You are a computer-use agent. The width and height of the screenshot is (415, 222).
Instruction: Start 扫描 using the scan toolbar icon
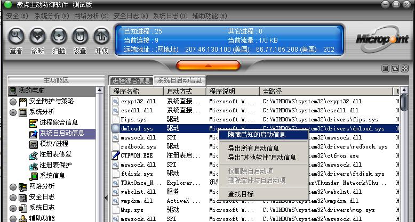[59, 37]
